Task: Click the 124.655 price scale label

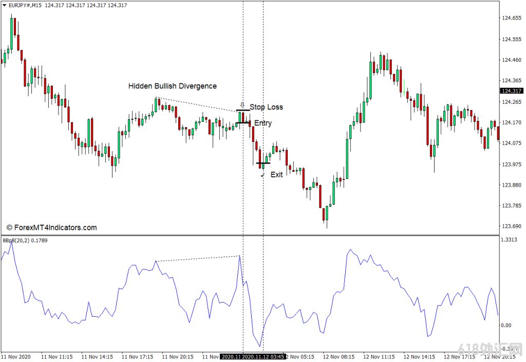Action: pos(512,18)
